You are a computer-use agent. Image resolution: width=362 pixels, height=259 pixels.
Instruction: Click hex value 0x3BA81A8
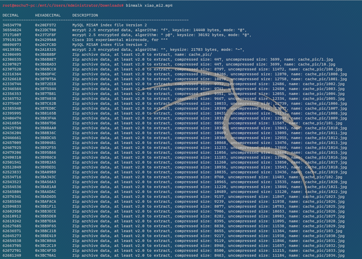tap(46, 187)
